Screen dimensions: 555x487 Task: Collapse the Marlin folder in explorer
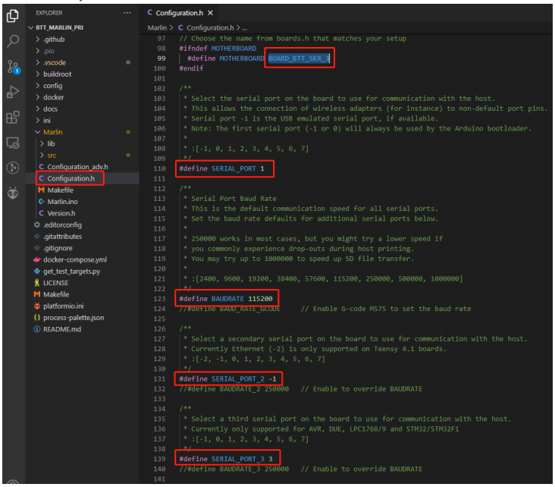pyautogui.click(x=55, y=132)
